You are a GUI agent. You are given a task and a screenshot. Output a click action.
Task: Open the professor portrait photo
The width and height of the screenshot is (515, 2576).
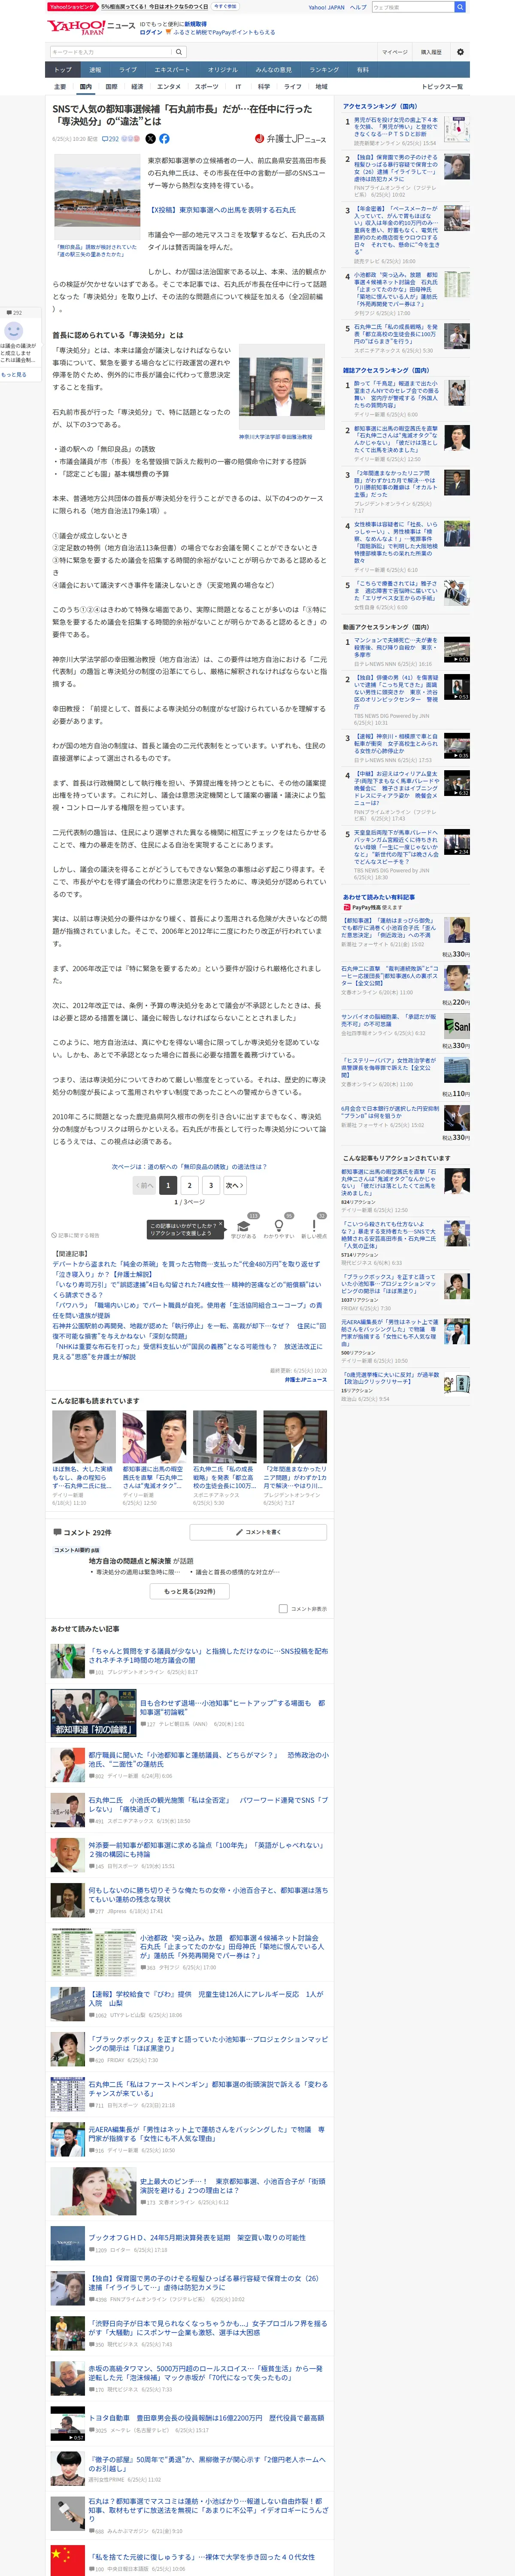pos(281,387)
